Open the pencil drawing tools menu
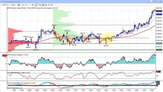 tap(23, 5)
